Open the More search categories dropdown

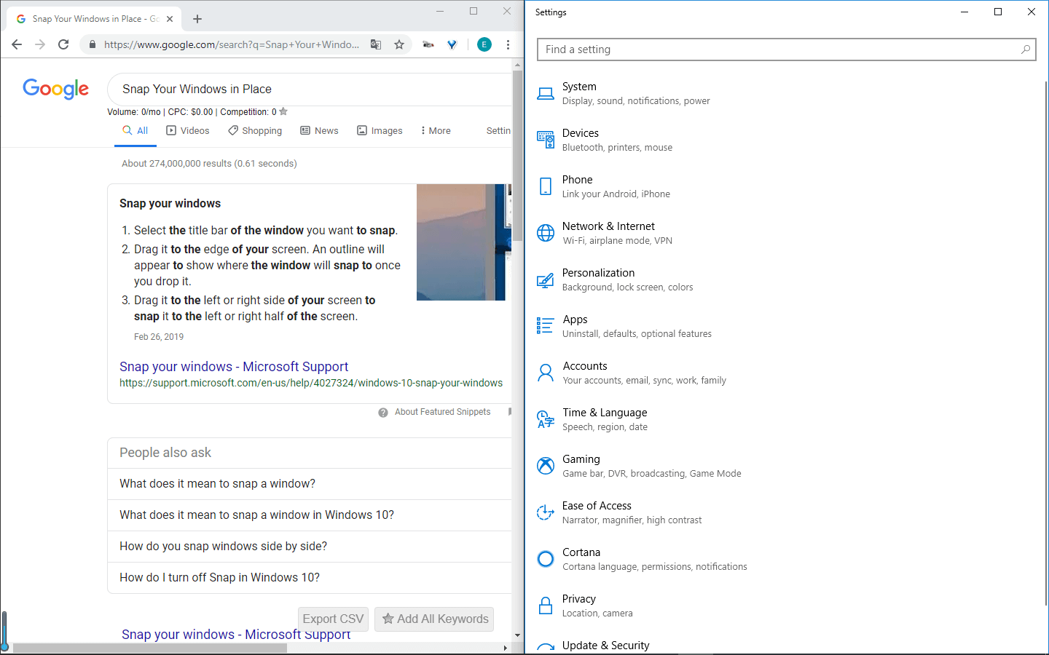435,130
